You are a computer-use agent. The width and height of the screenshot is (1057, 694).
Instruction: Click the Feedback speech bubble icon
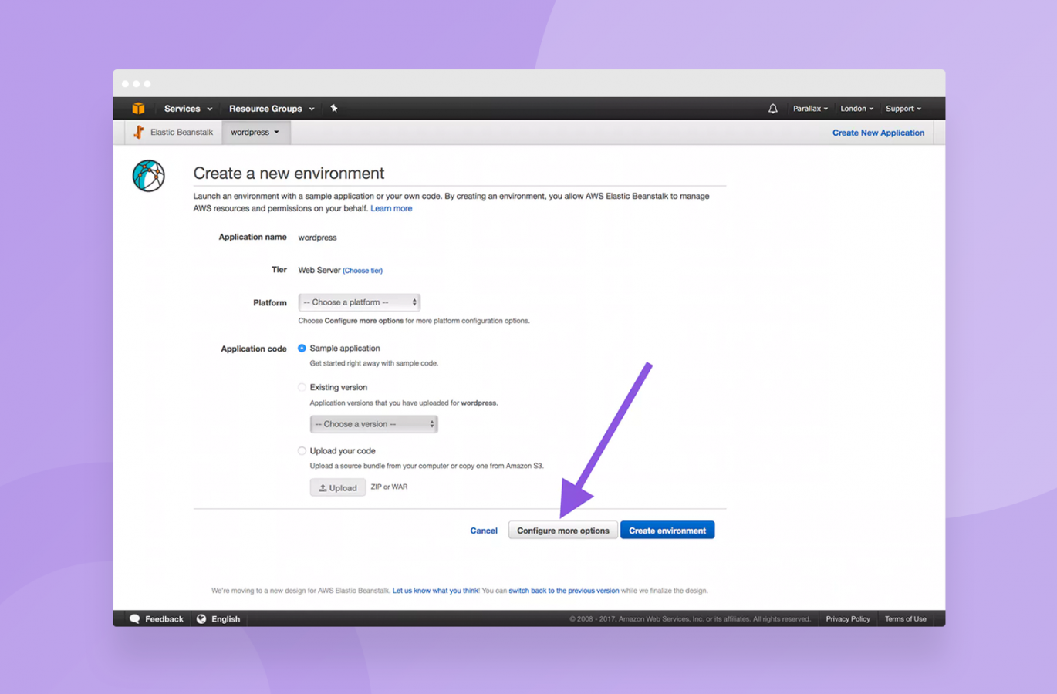pyautogui.click(x=135, y=619)
